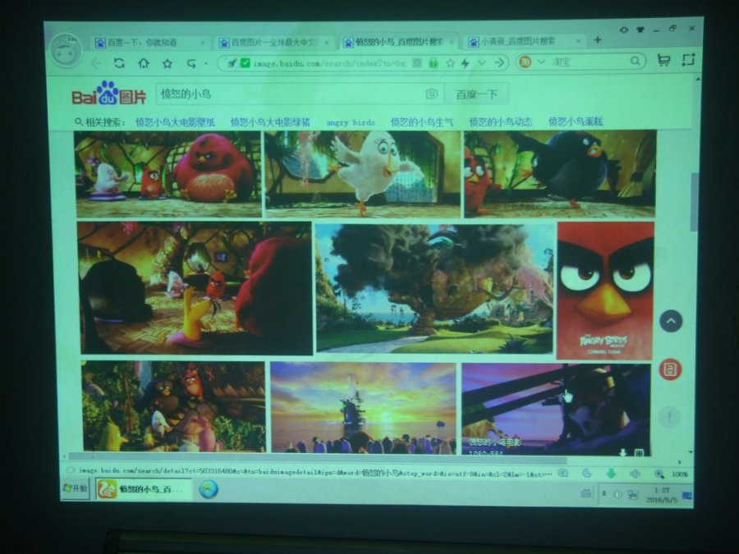The height and width of the screenshot is (554, 739).
Task: Open the undo-closed-tab dropdown arrow
Action: 204,63
